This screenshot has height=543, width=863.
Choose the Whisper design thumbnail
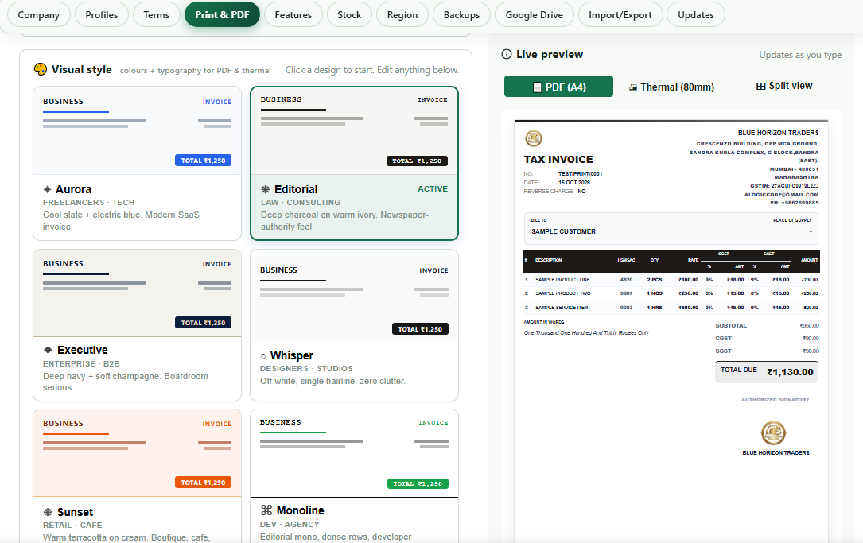pyautogui.click(x=354, y=297)
